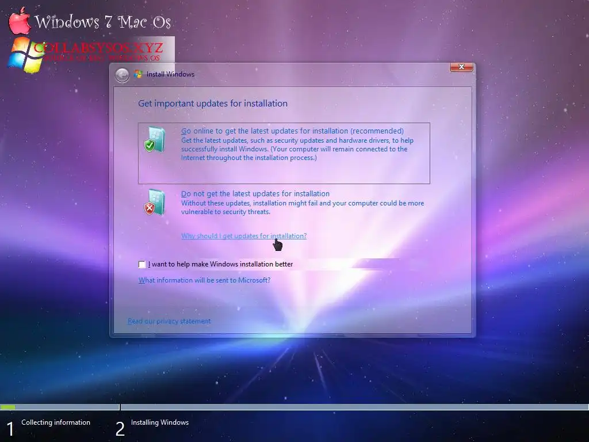Click the Installing Windows step label

(160, 422)
